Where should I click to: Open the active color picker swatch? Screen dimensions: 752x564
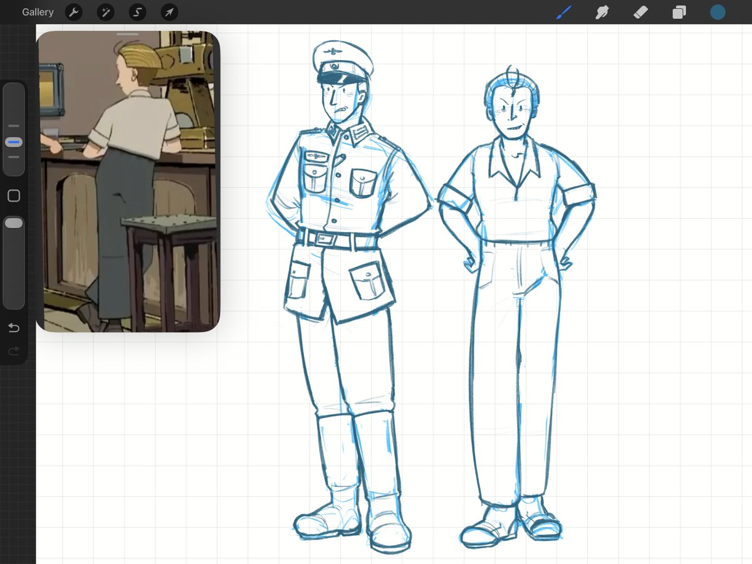[718, 12]
